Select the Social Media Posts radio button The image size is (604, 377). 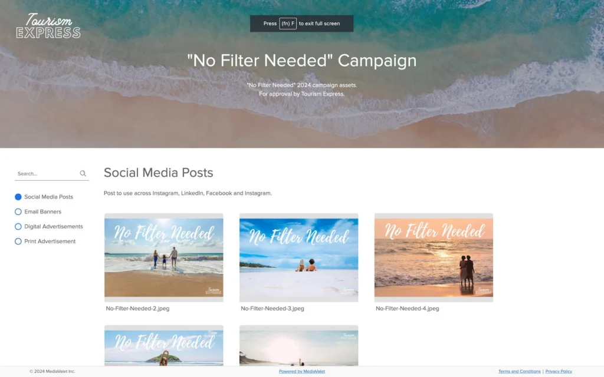click(x=18, y=197)
